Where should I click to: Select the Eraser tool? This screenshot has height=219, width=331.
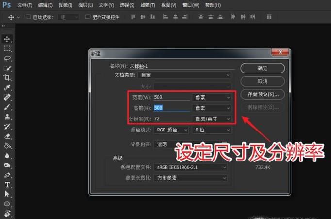(7, 136)
